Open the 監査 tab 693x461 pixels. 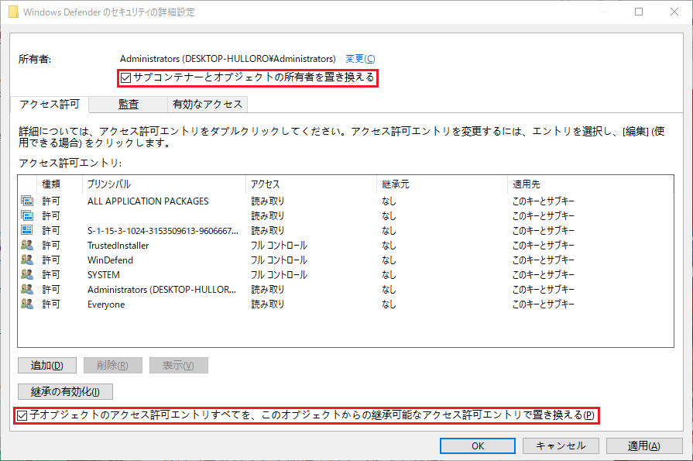point(129,105)
